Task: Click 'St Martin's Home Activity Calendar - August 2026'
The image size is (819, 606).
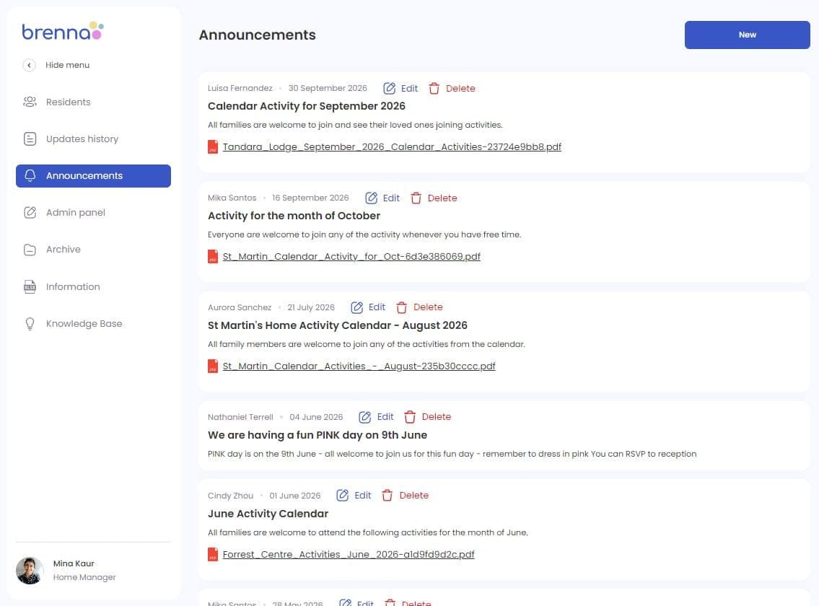Action: (x=338, y=325)
